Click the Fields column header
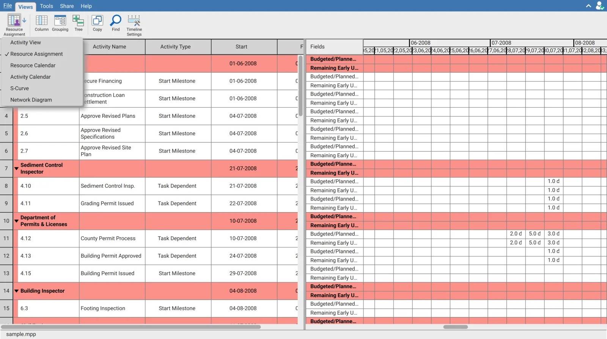Image resolution: width=607 pixels, height=339 pixels. (x=334, y=47)
